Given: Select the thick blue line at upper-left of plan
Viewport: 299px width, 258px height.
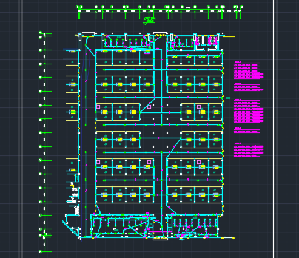Looking at the screenshot, I should click(x=70, y=49).
